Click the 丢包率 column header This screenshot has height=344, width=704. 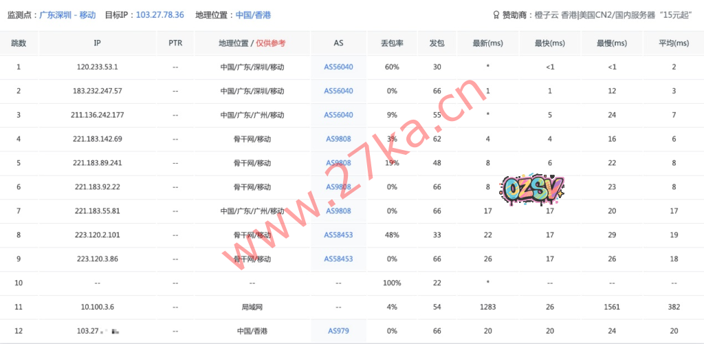point(392,43)
